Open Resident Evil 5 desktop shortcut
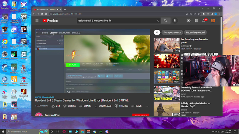This screenshot has height=134, width=239. [x=24, y=94]
